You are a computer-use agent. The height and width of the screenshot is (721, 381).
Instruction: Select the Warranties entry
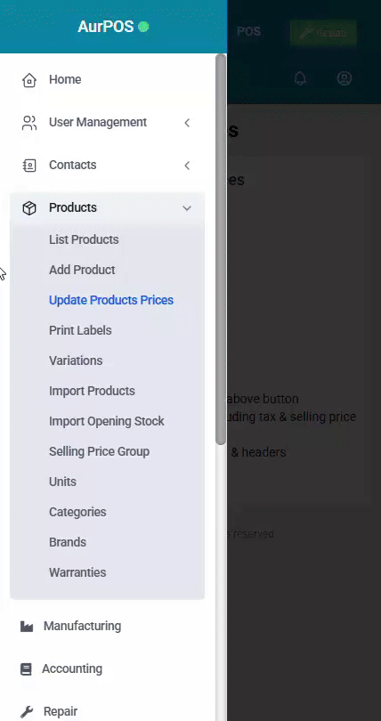(x=77, y=572)
